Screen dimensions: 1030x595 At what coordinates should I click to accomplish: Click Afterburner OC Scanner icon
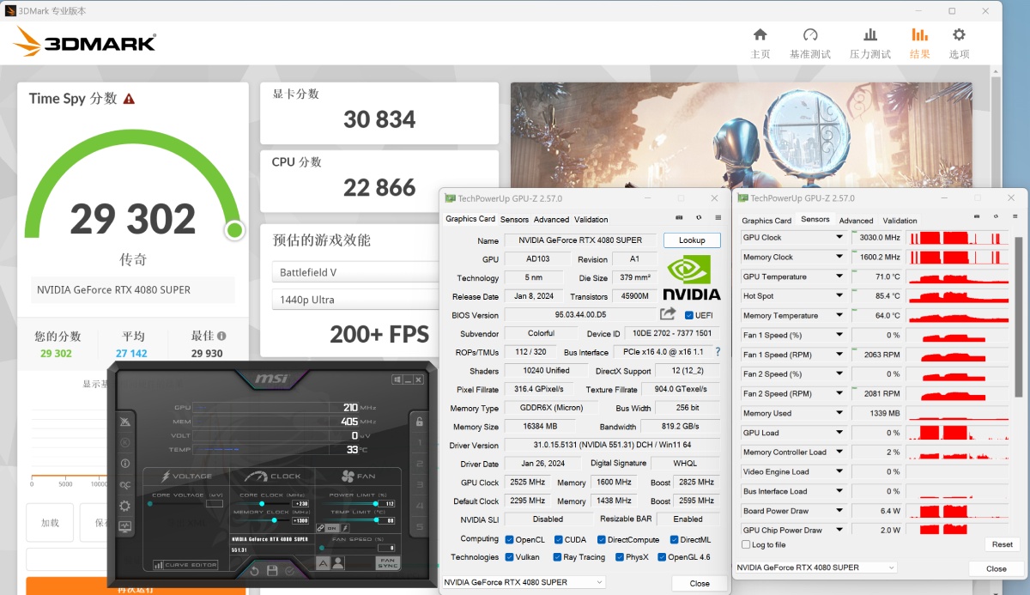tap(125, 484)
